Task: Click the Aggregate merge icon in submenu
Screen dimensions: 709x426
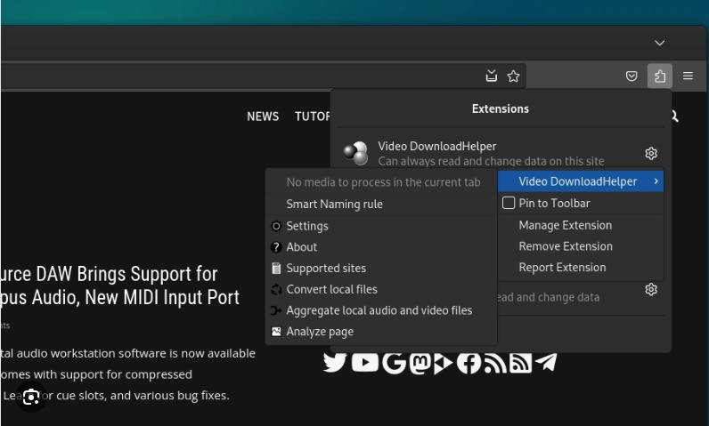Action: pos(276,310)
